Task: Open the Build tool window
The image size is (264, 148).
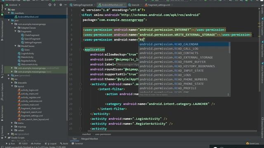Action: 64,143
